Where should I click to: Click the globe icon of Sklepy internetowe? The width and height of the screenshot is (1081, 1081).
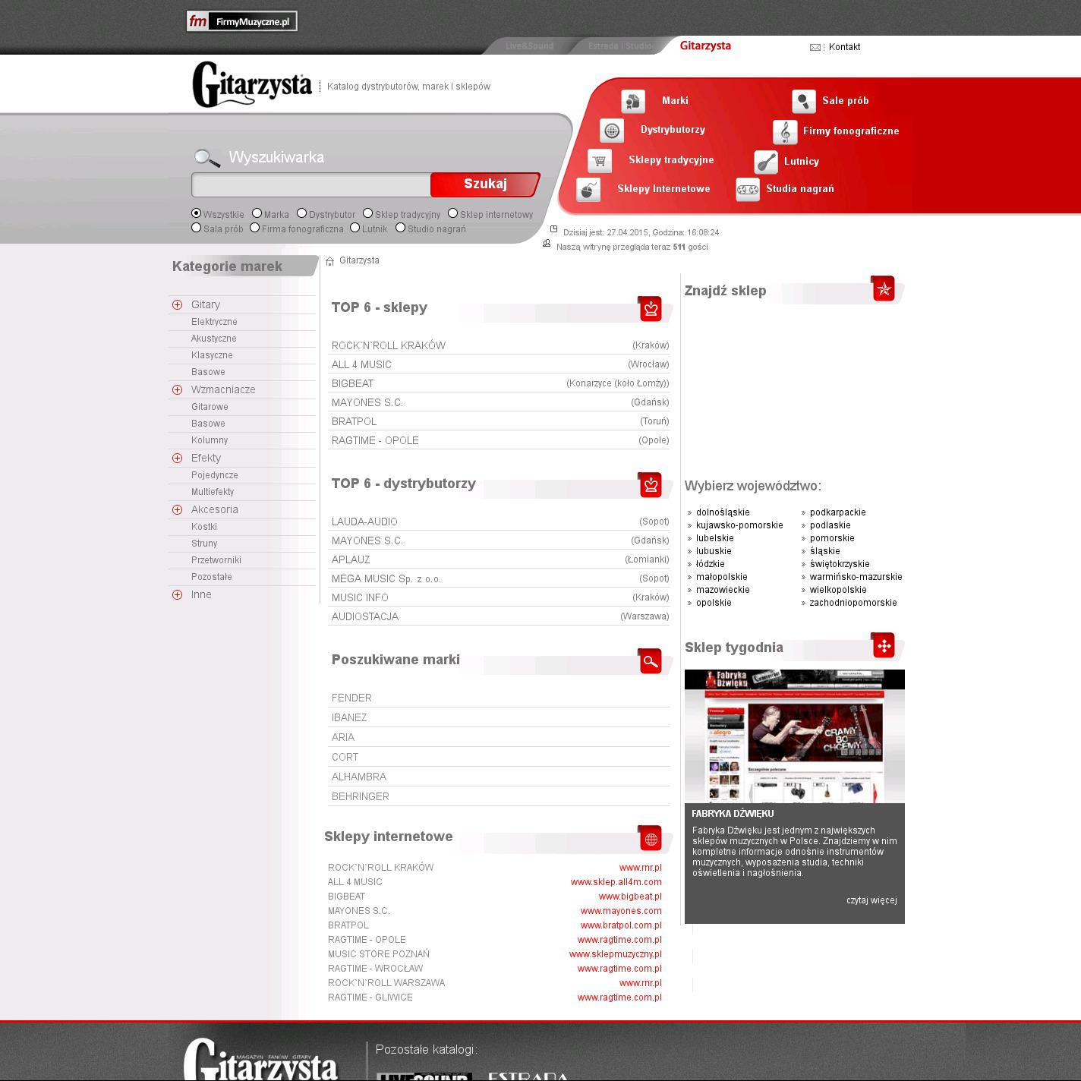651,838
